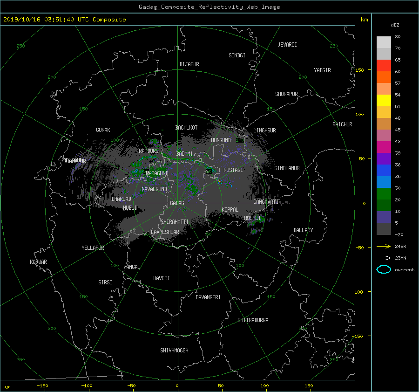Pick the purple 36-39 dBZ color band
The width and height of the screenshot is (419, 392).
pyautogui.click(x=384, y=158)
